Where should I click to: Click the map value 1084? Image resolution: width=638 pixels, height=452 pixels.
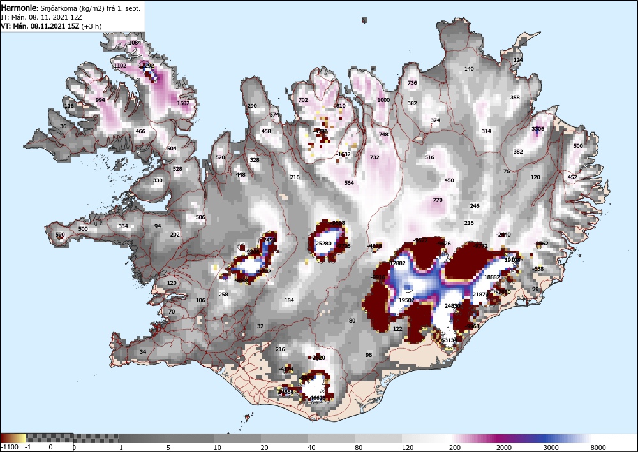click(x=135, y=43)
